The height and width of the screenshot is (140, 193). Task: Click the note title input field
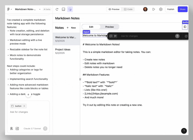click(95, 36)
